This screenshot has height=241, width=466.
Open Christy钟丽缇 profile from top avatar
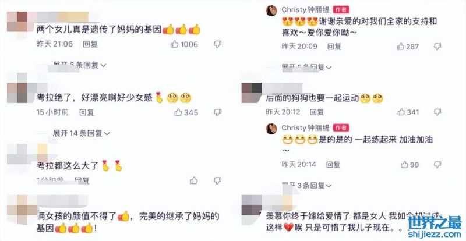coord(271,10)
